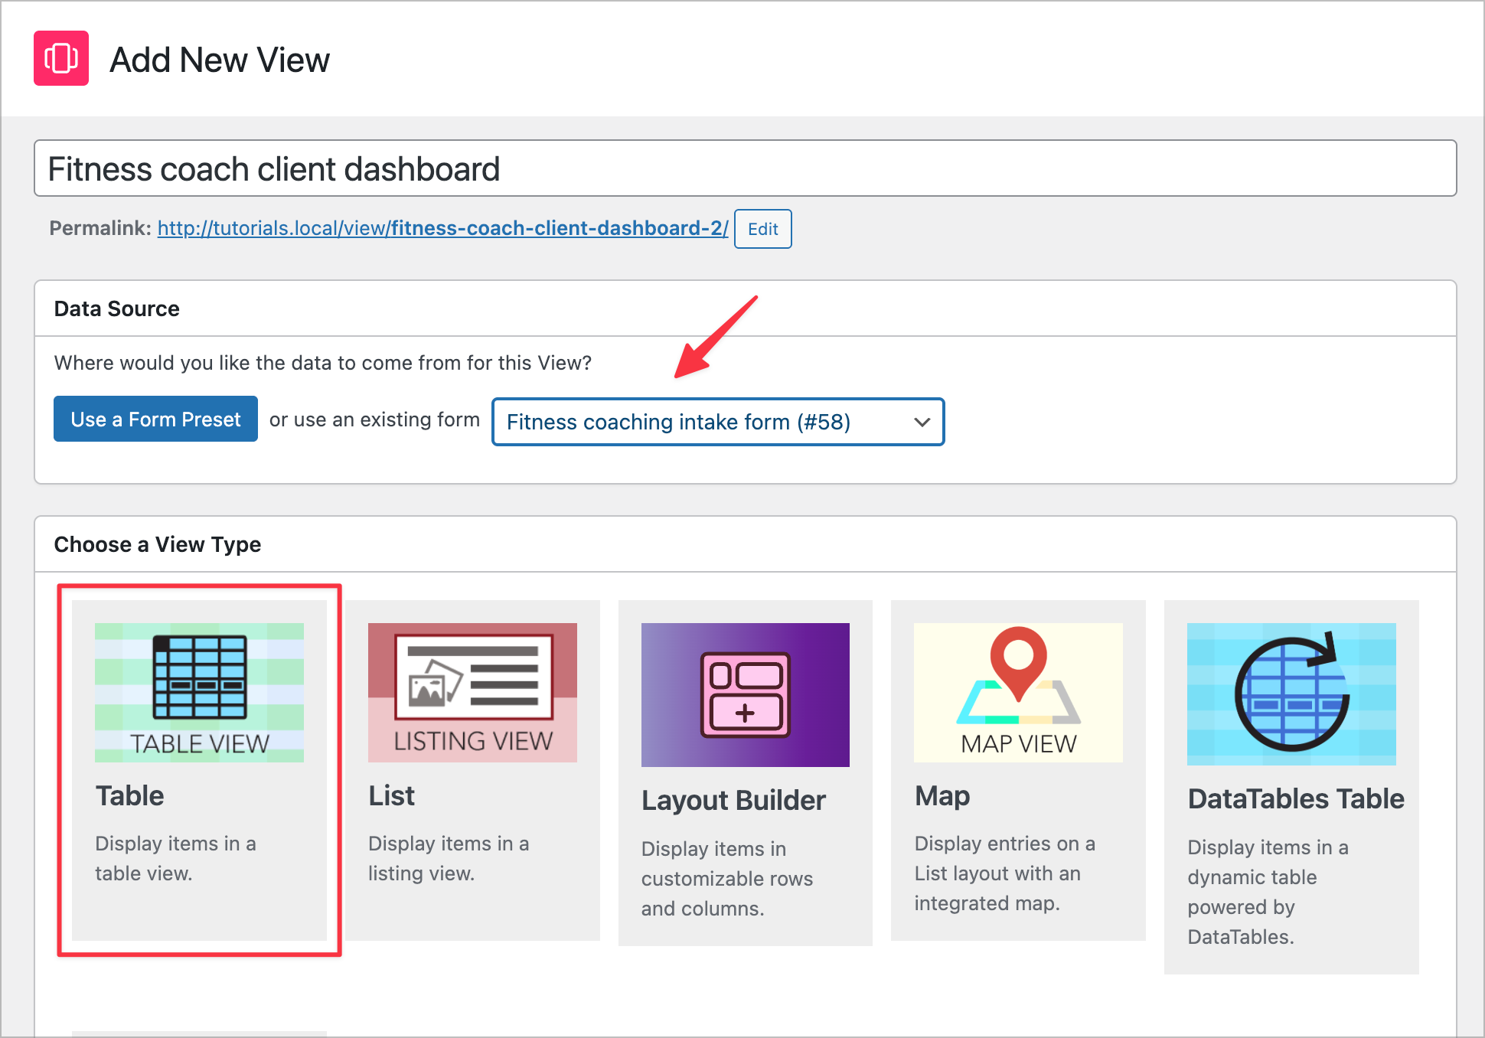Click the 'Fitness coach client dashboard' title field
Viewport: 1485px width, 1038px height.
coord(745,168)
